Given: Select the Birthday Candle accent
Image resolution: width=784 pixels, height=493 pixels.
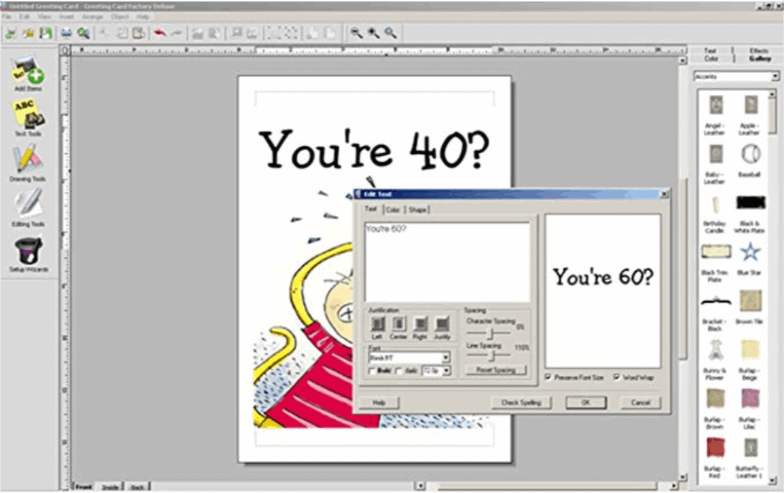Looking at the screenshot, I should pos(715,205).
